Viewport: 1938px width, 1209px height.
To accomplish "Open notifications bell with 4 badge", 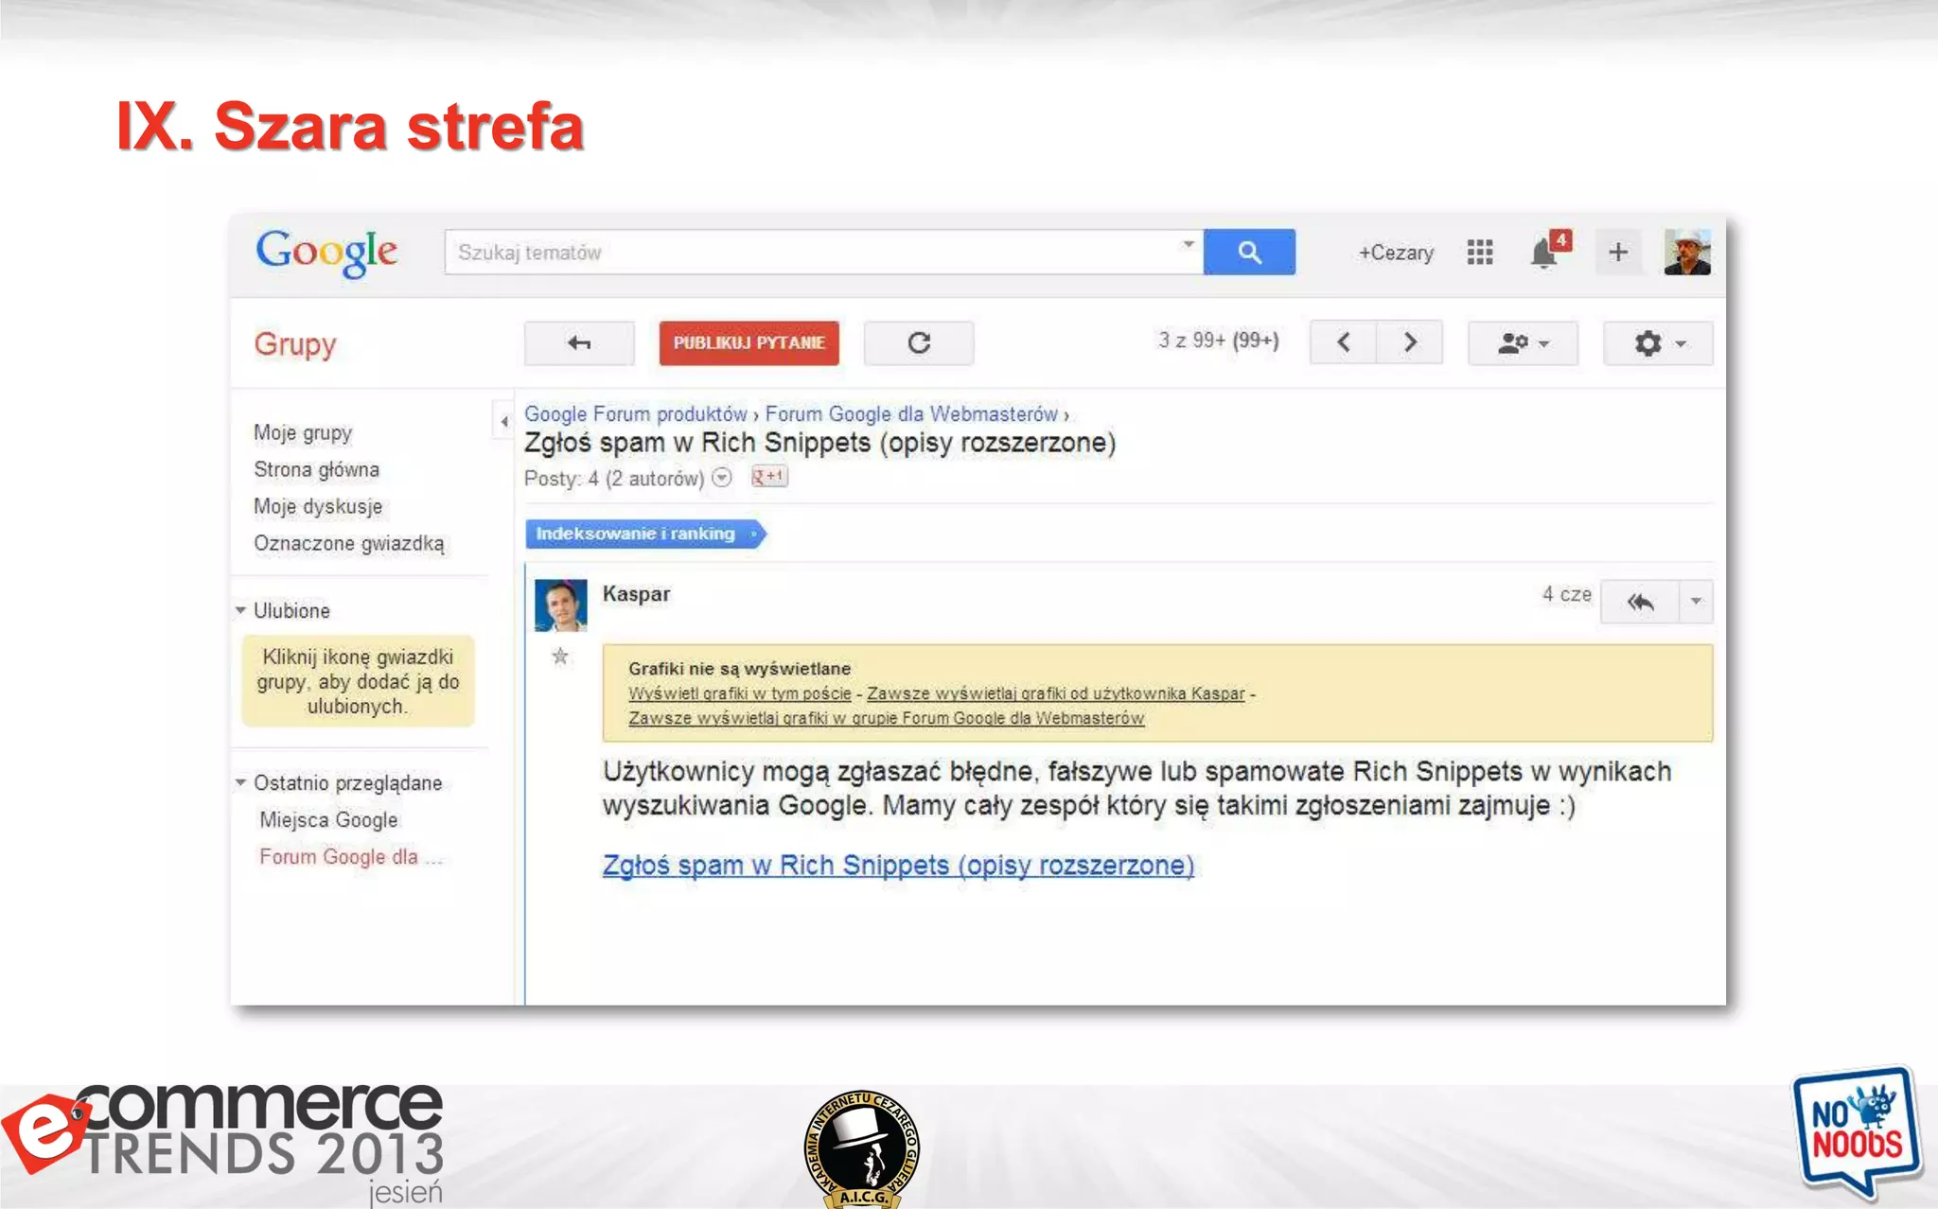I will point(1548,252).
